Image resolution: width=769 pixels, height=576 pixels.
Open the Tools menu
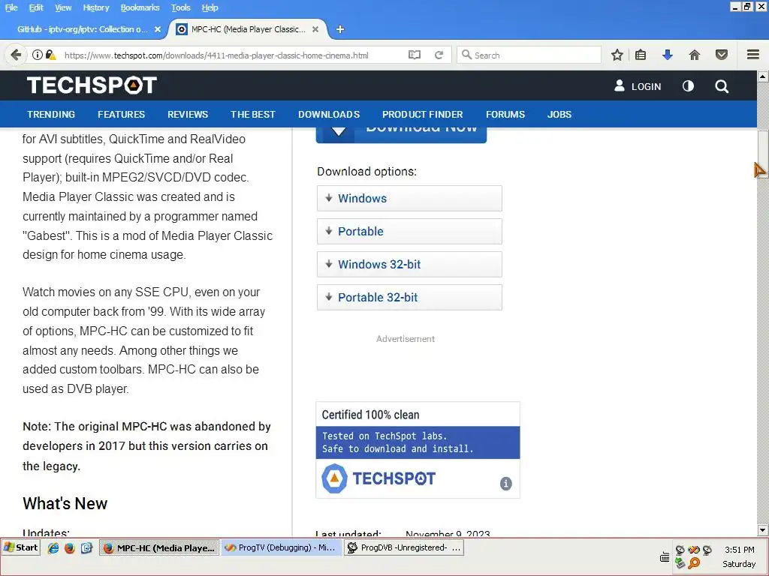click(180, 7)
